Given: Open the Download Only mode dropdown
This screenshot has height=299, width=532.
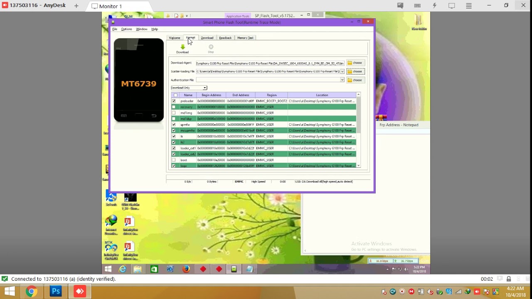Looking at the screenshot, I should [189, 88].
